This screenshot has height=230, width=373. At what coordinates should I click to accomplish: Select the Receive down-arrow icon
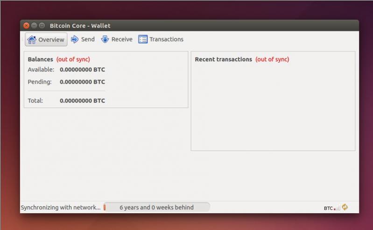105,40
